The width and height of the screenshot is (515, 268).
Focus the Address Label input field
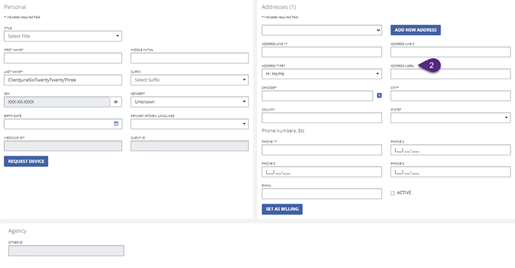[450, 74]
